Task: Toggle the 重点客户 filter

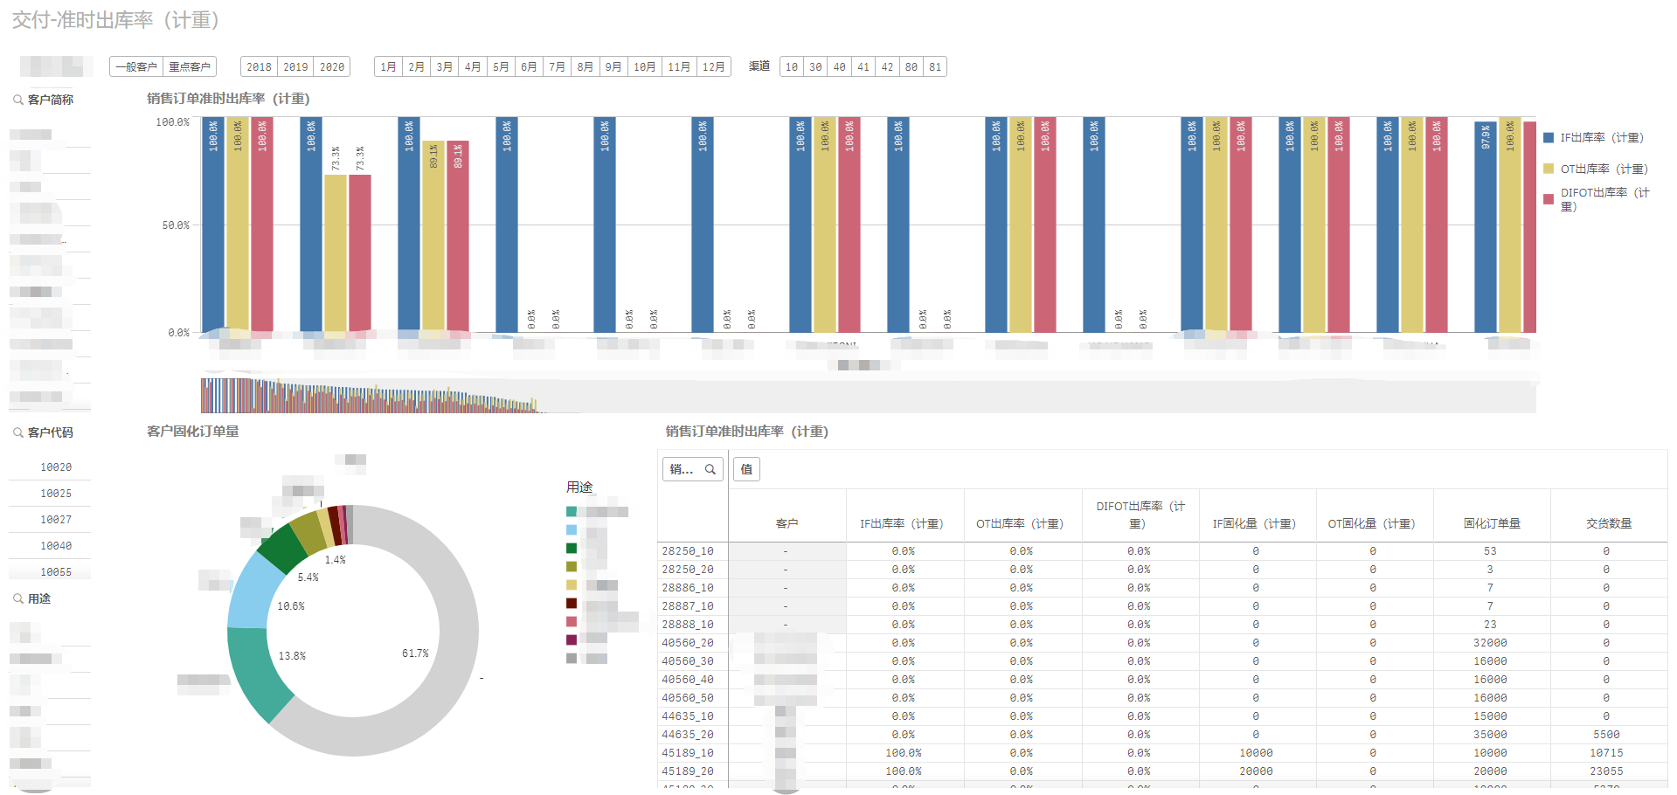Action: [190, 66]
